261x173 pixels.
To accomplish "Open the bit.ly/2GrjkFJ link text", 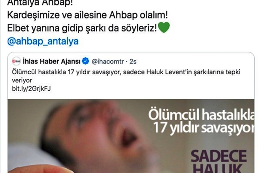I will coord(31,89).
